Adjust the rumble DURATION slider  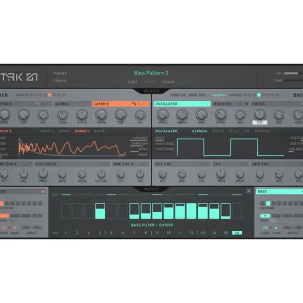139,144
